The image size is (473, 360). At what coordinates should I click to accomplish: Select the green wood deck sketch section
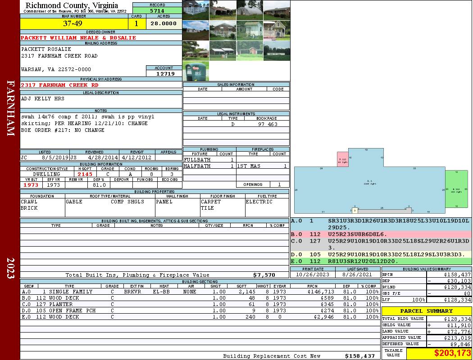coord(456,189)
